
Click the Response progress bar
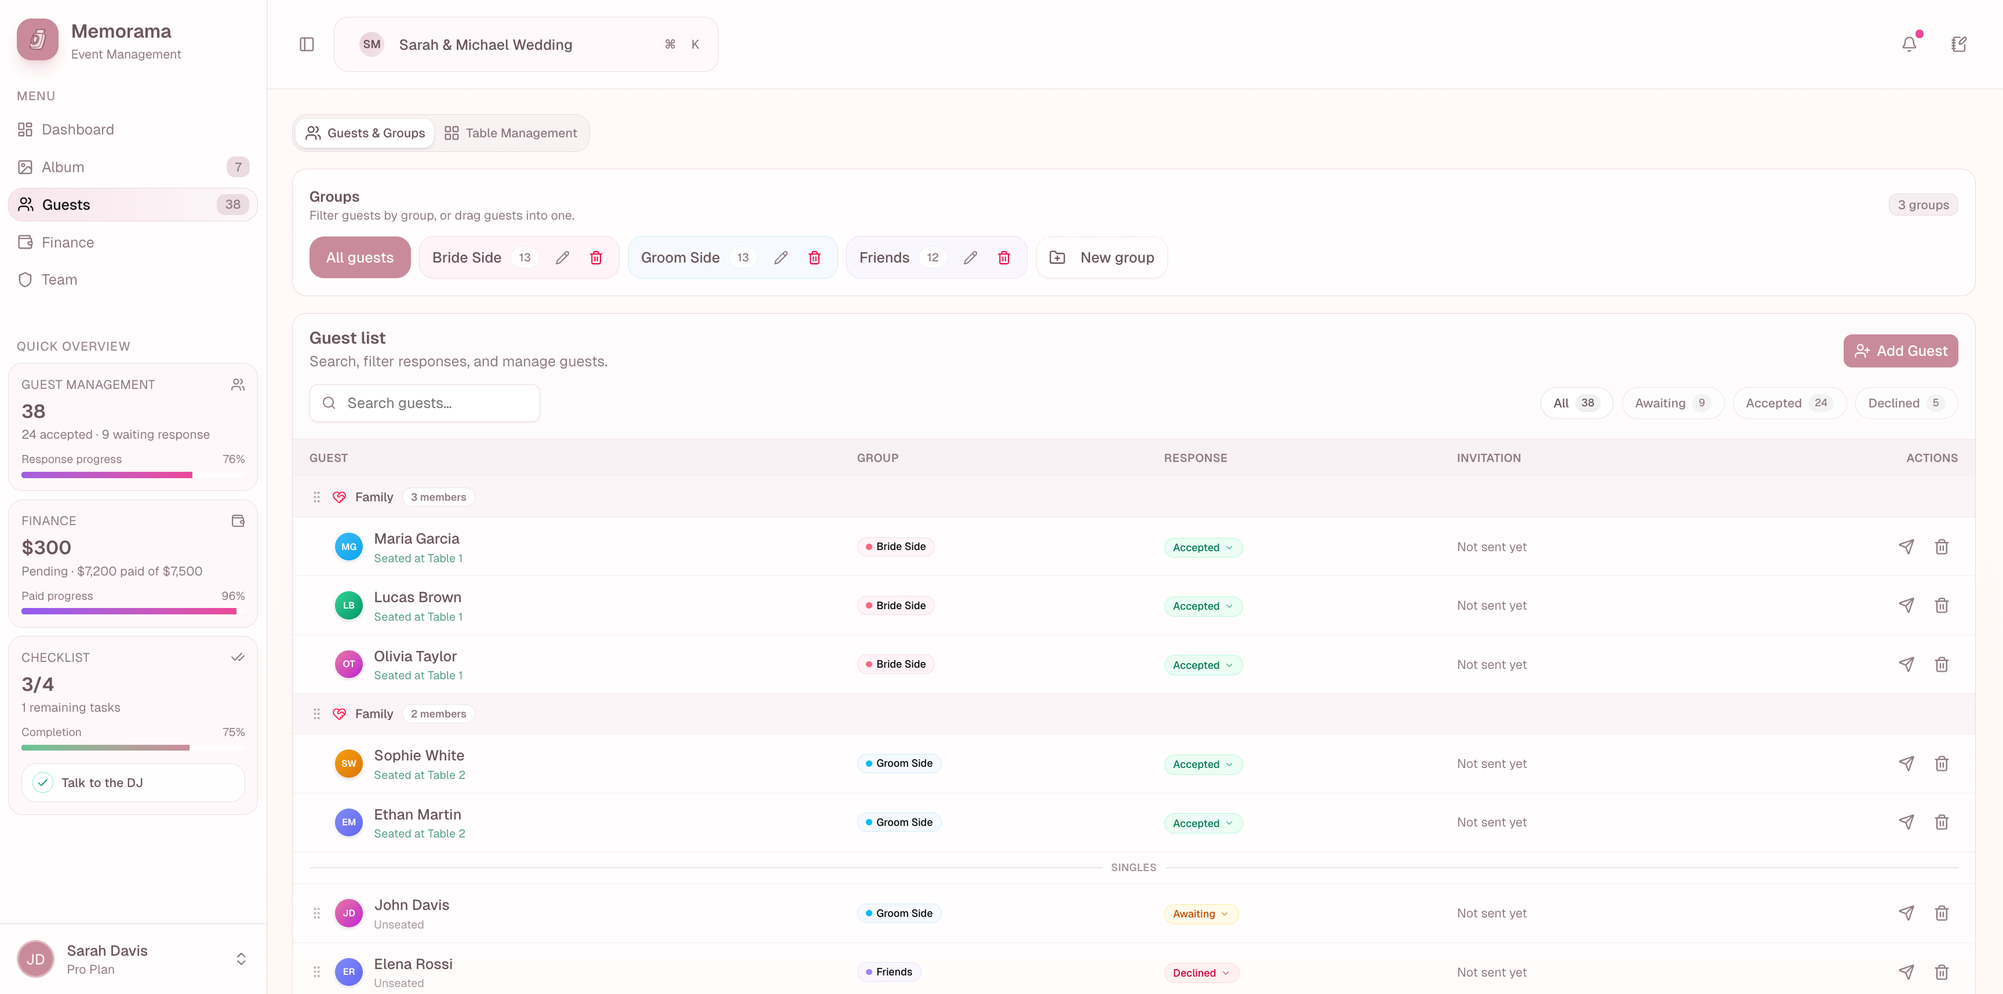click(x=132, y=475)
